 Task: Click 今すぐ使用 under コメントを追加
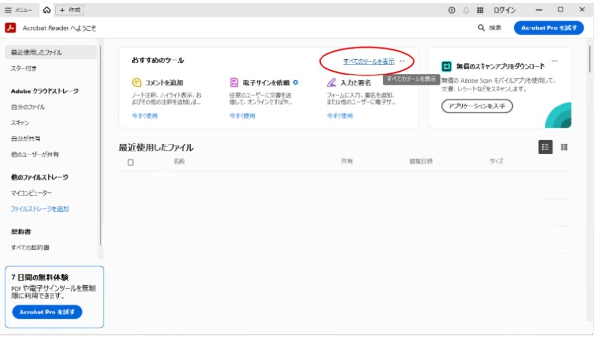pos(144,116)
